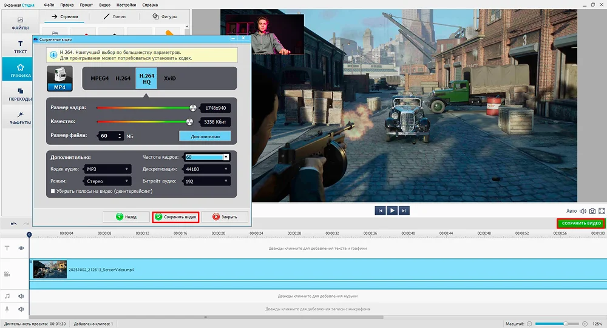The height and width of the screenshot is (328, 607).
Task: Enable the deinterlacing checkbox
Action: (x=53, y=191)
